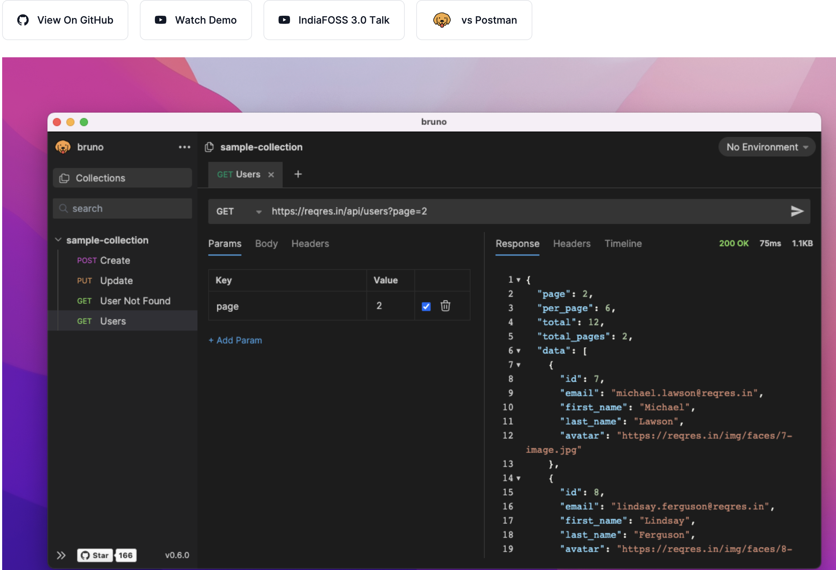Screen dimensions: 836x570
Task: Open the vs Postman comparison button
Action: pos(474,20)
